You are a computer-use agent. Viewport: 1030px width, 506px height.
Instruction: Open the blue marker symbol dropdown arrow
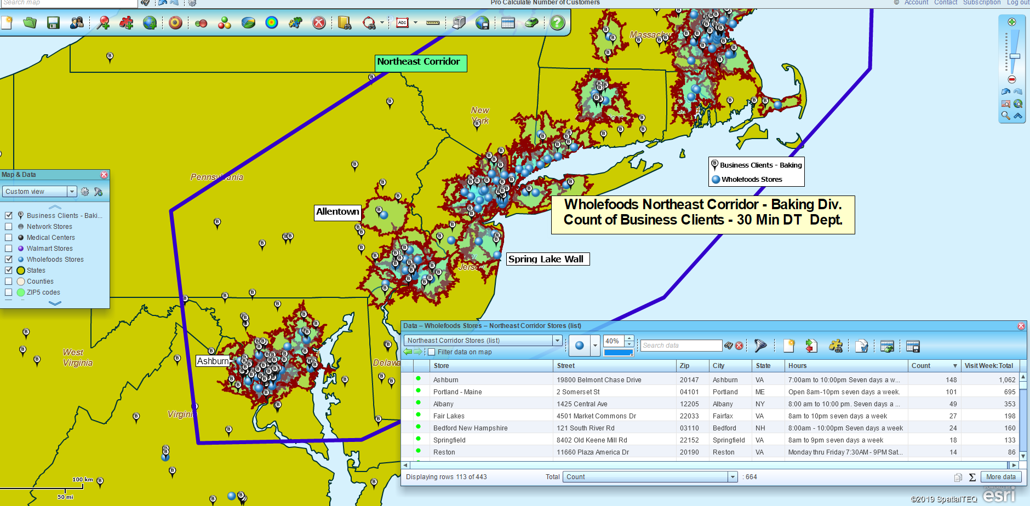tap(595, 346)
